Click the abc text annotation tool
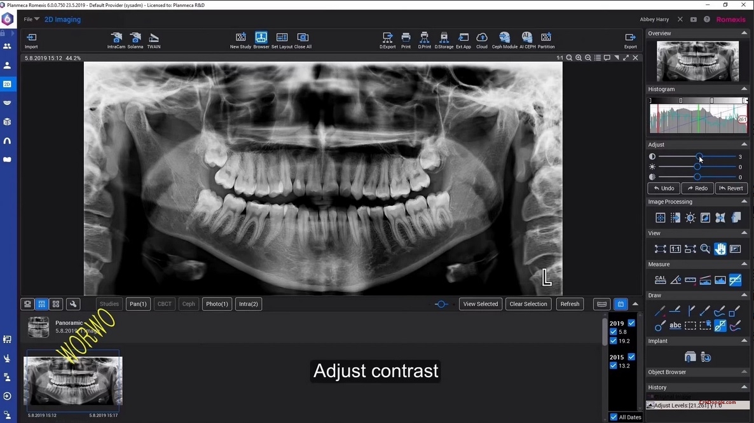This screenshot has width=754, height=423. click(x=675, y=325)
